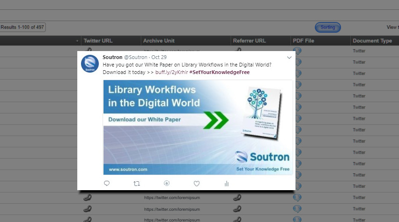View tweet analytics bar chart icon
The height and width of the screenshot is (222, 399).
pos(227,184)
